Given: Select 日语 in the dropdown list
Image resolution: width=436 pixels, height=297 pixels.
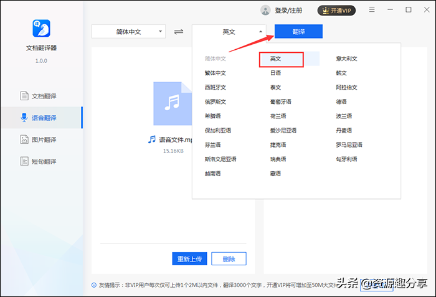Looking at the screenshot, I should (x=275, y=73).
